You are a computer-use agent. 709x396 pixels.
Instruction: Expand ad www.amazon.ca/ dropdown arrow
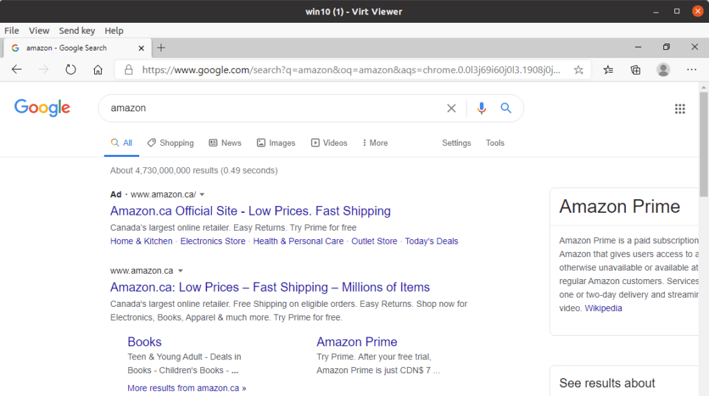point(202,195)
